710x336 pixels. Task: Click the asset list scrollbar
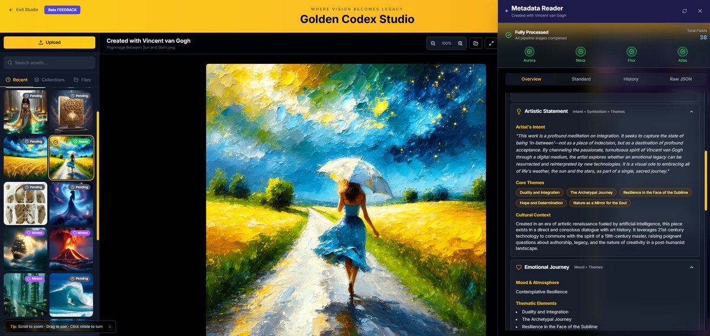click(x=98, y=176)
